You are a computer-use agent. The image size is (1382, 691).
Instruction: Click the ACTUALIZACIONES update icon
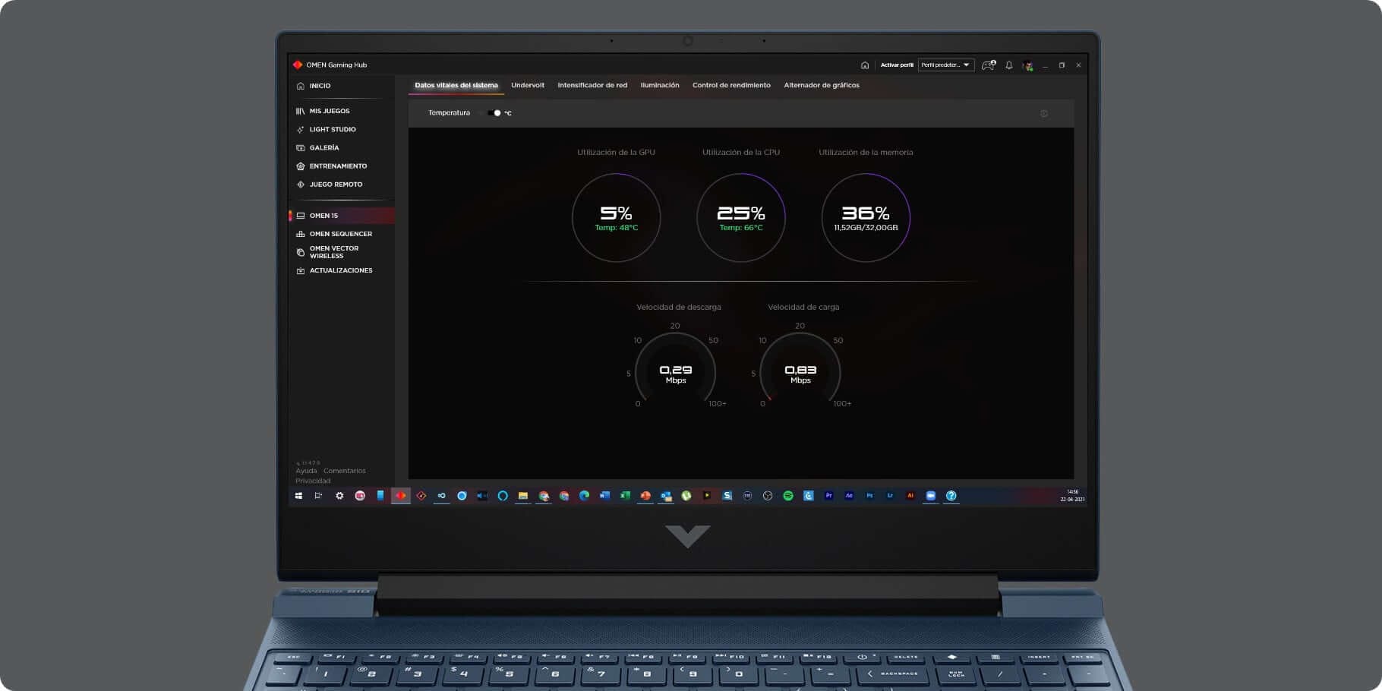click(301, 270)
